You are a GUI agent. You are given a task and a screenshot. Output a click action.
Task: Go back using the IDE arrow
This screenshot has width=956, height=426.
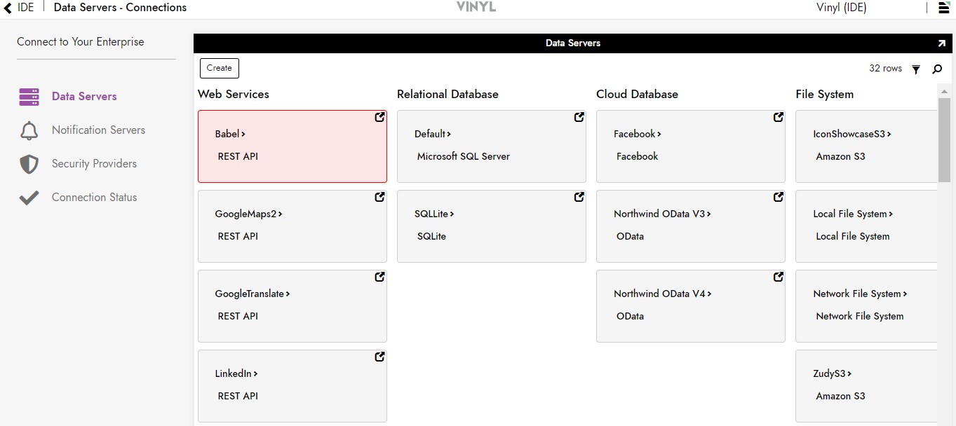(x=8, y=8)
